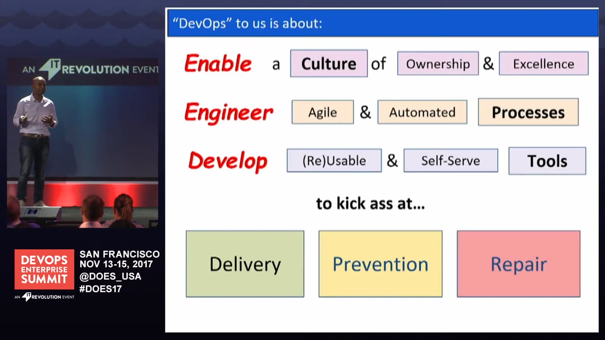Click the red 'Repair' block
The image size is (605, 340).
pos(519,264)
